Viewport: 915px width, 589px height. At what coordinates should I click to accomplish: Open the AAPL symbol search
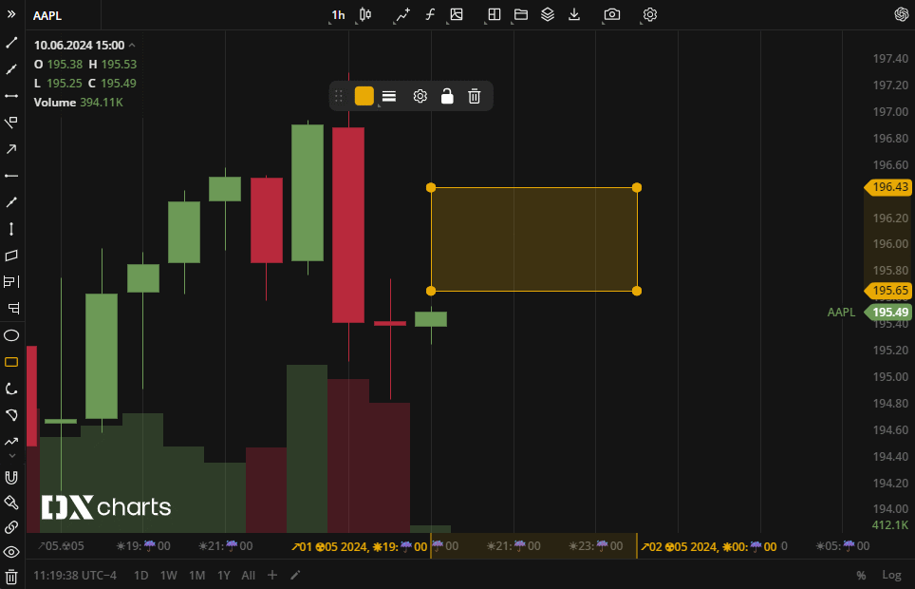tap(47, 15)
